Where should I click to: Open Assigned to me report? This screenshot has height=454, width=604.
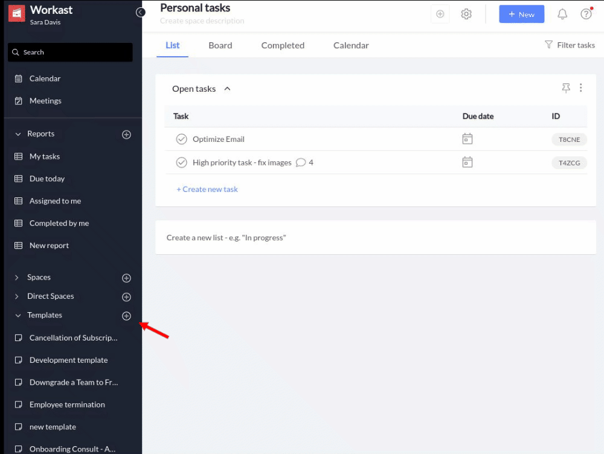pyautogui.click(x=55, y=201)
